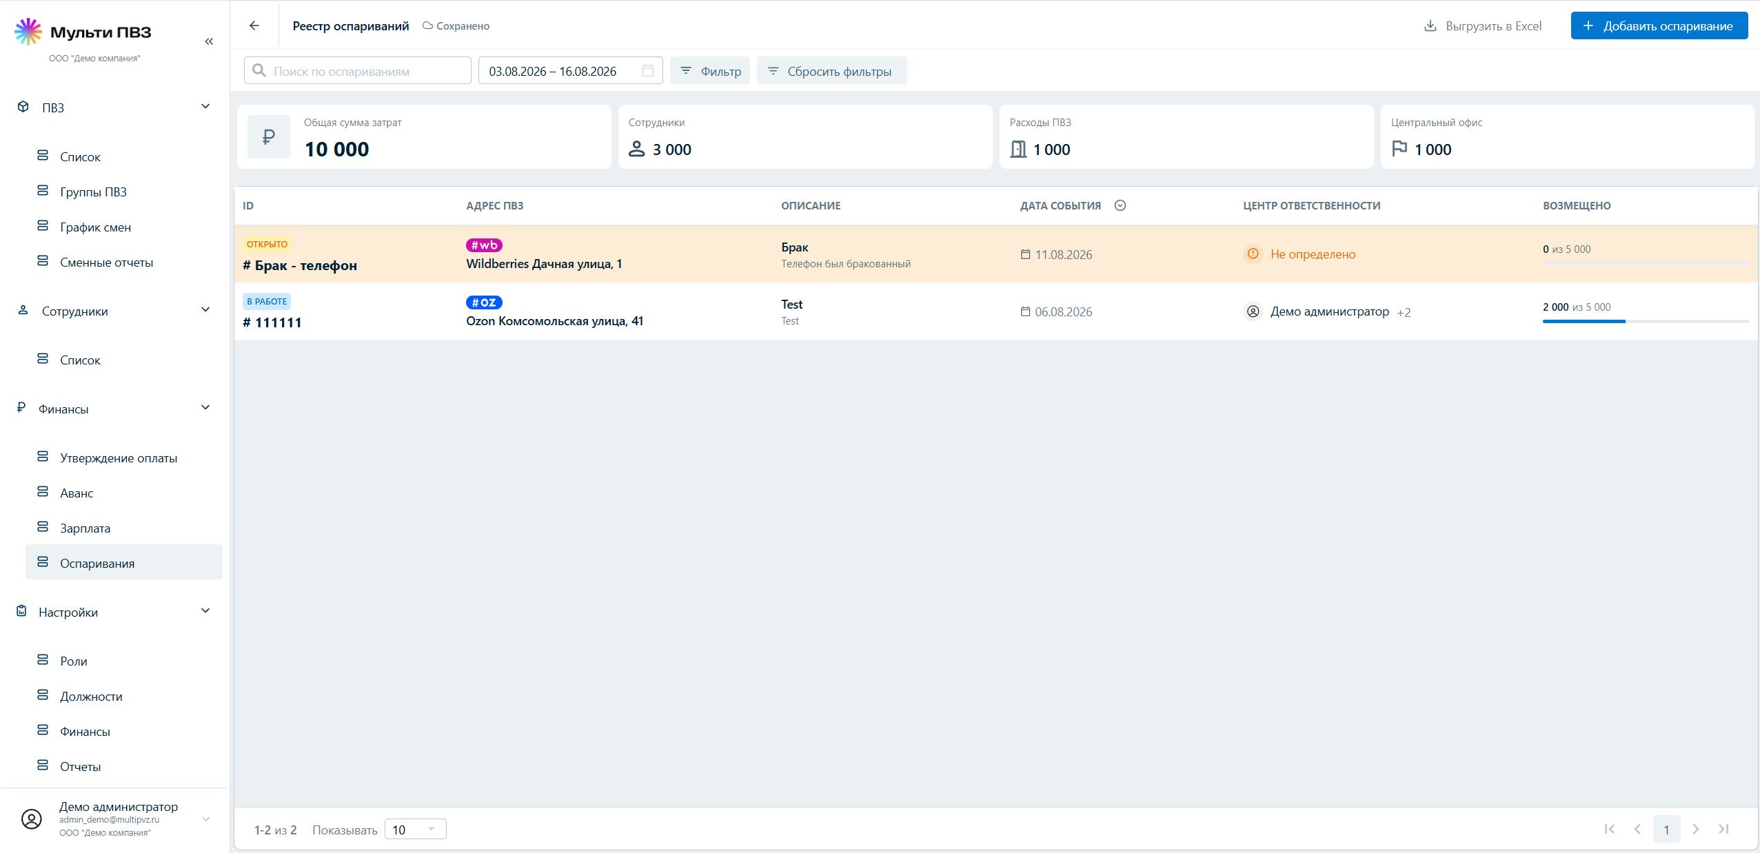Click user profile avatar at sidebar bottom
The height and width of the screenshot is (853, 1760).
(32, 819)
